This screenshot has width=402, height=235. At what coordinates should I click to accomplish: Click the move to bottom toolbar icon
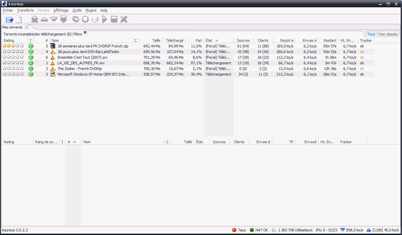coord(64,20)
